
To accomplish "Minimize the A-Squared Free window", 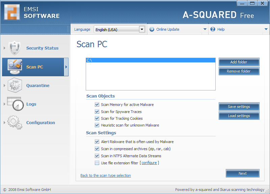I will point(242,3).
